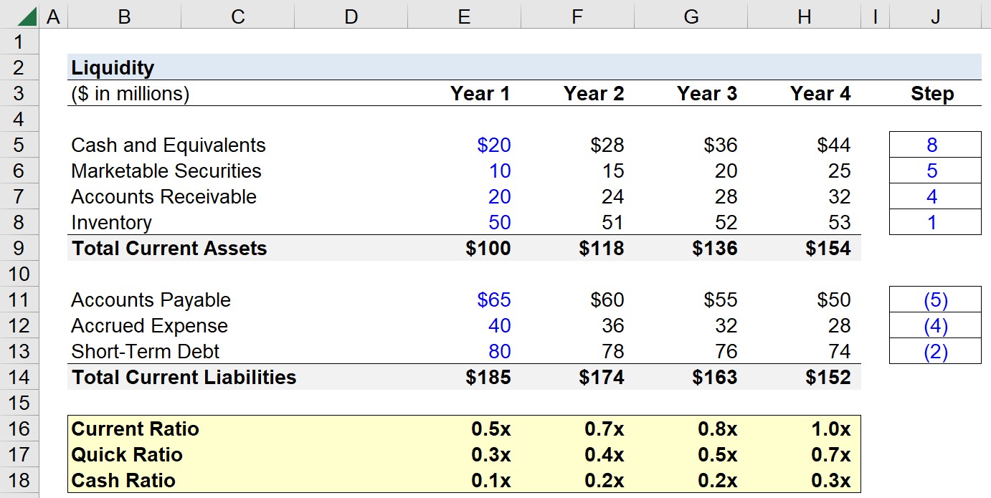Click the Current Ratio label
Screen dimensions: 991x498
tap(135, 429)
